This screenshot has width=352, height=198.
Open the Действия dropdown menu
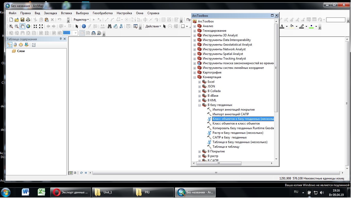pos(153,26)
